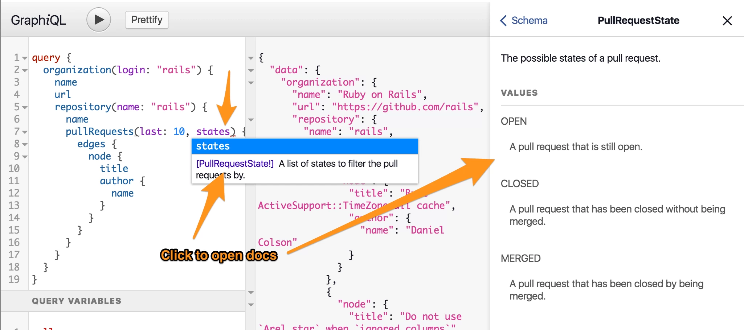The width and height of the screenshot is (744, 330).
Task: Go back to Schema docs
Action: click(x=524, y=20)
